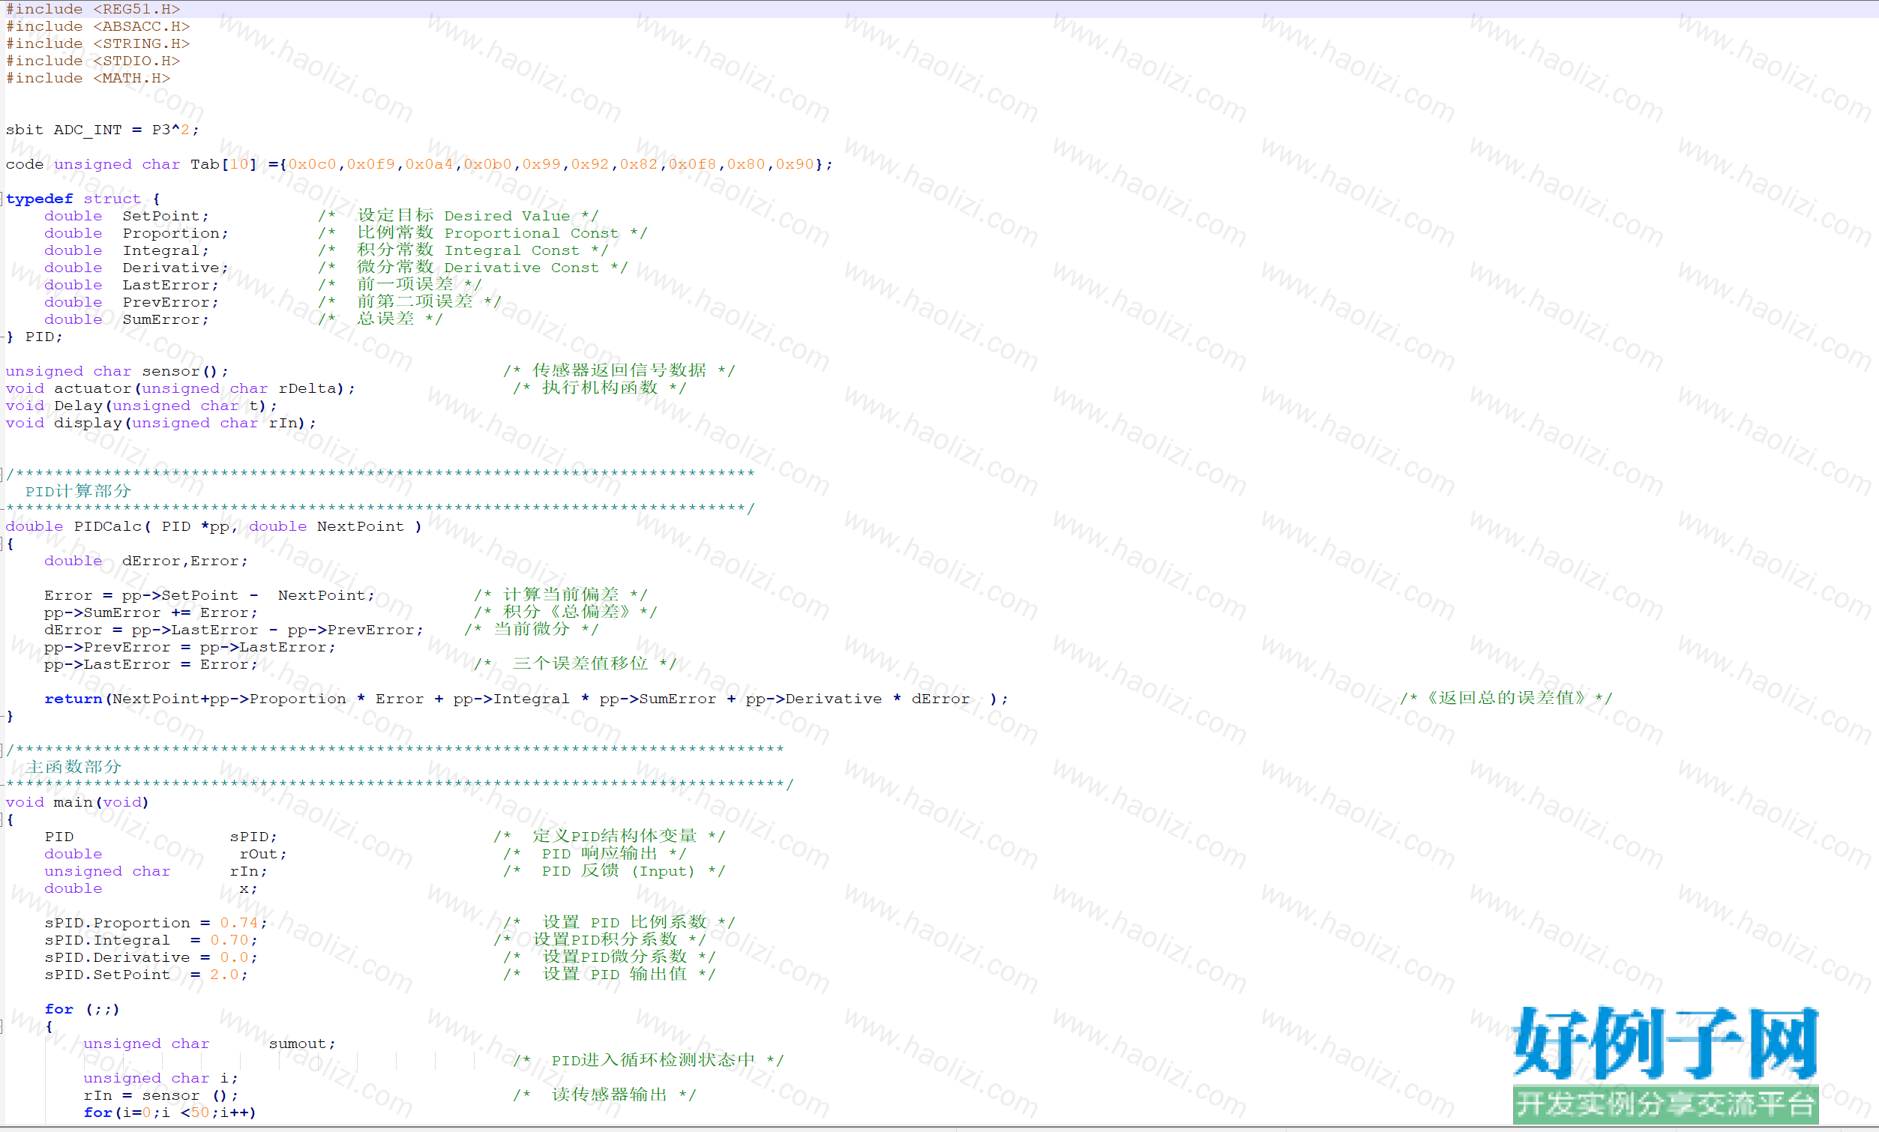
Task: Click the 'rIn = sensor ();' line
Action: [x=161, y=1095]
